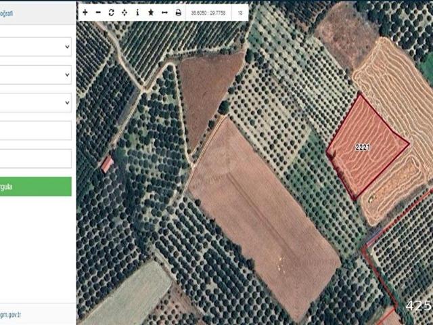Zoom in with the plus icon

[x=85, y=12]
